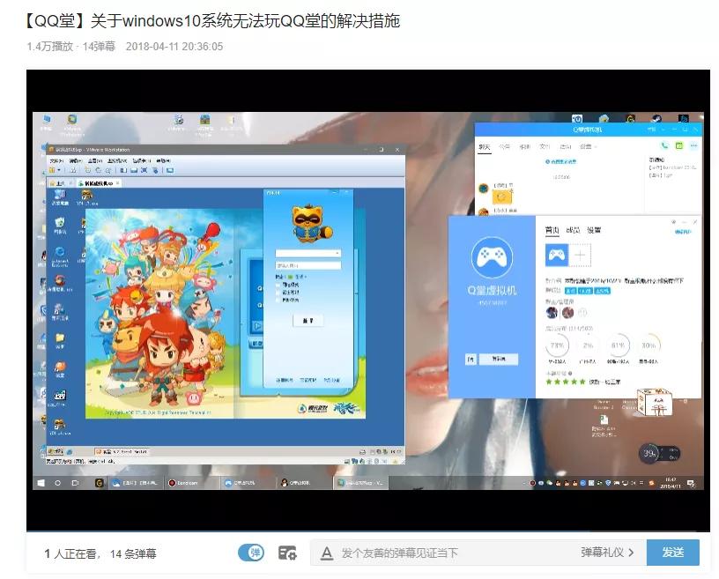Click the plus icon next to the gamepad app
Viewport: 719px width, 579px height.
point(580,255)
